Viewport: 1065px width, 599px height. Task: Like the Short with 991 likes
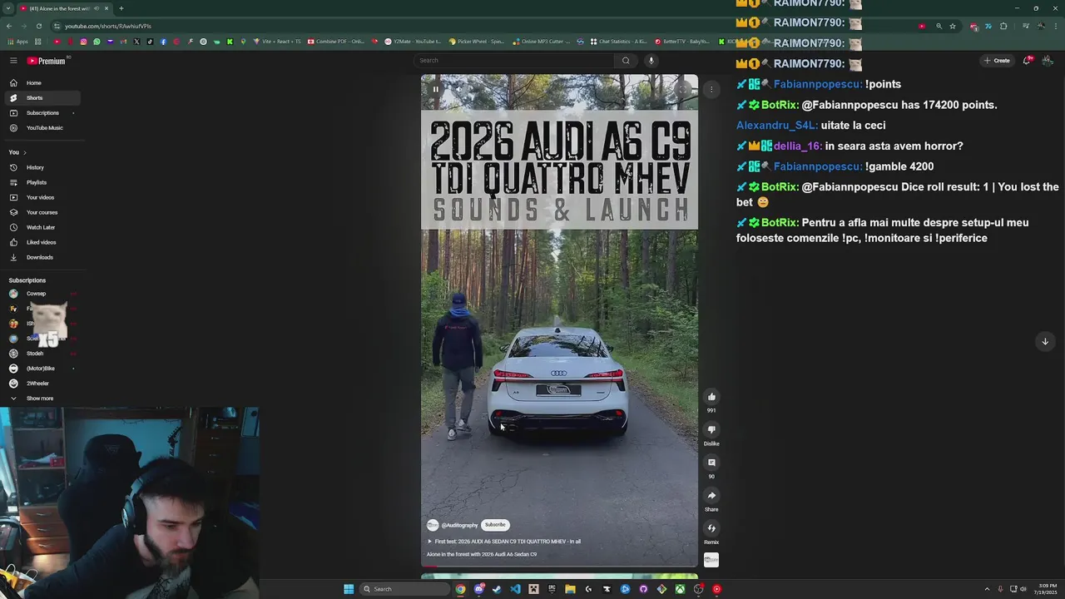pyautogui.click(x=711, y=397)
